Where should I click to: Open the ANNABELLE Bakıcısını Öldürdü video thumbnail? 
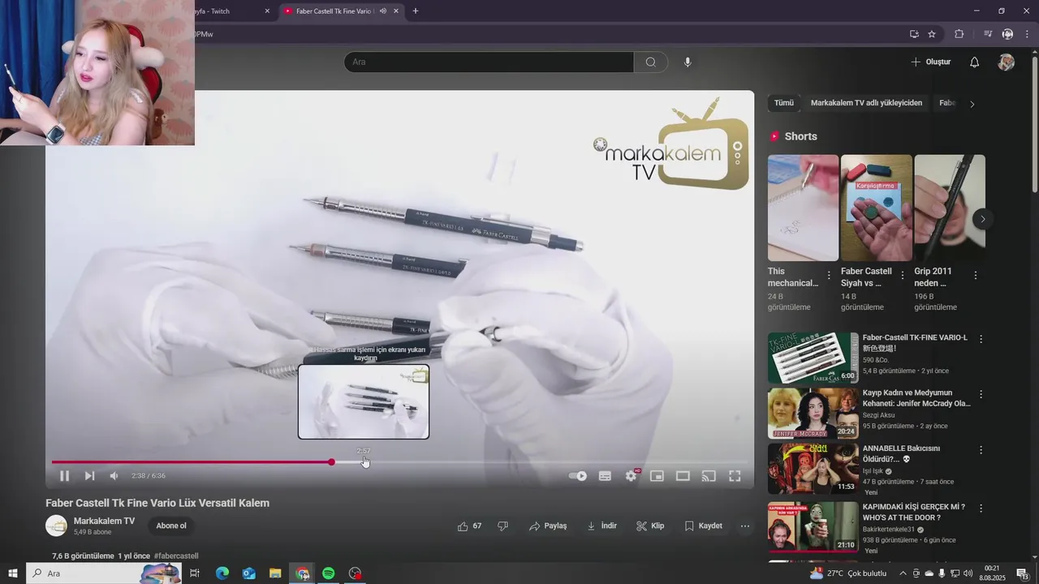pos(813,469)
